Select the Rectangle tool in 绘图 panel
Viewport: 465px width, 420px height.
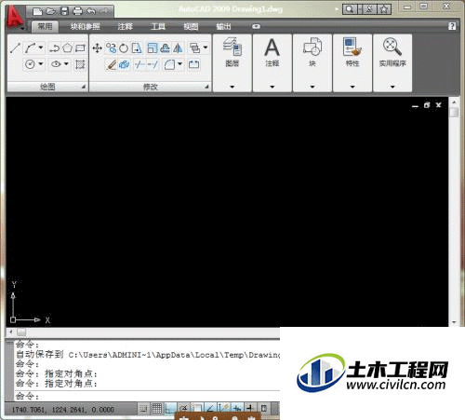click(80, 48)
